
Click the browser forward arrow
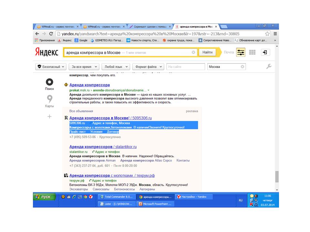(x=44, y=34)
